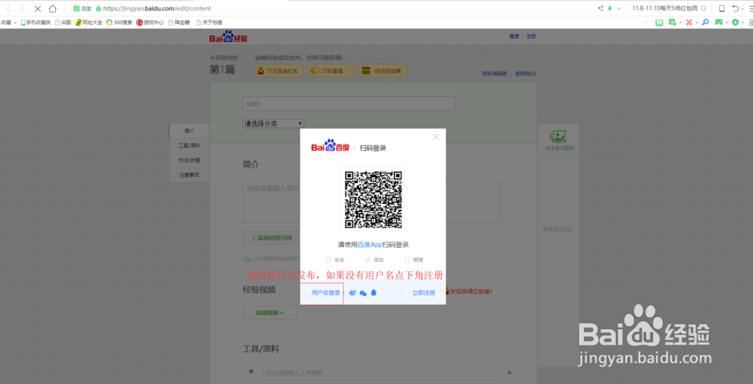Log in with the QQ penguin icon
This screenshot has width=753, height=384.
373,293
